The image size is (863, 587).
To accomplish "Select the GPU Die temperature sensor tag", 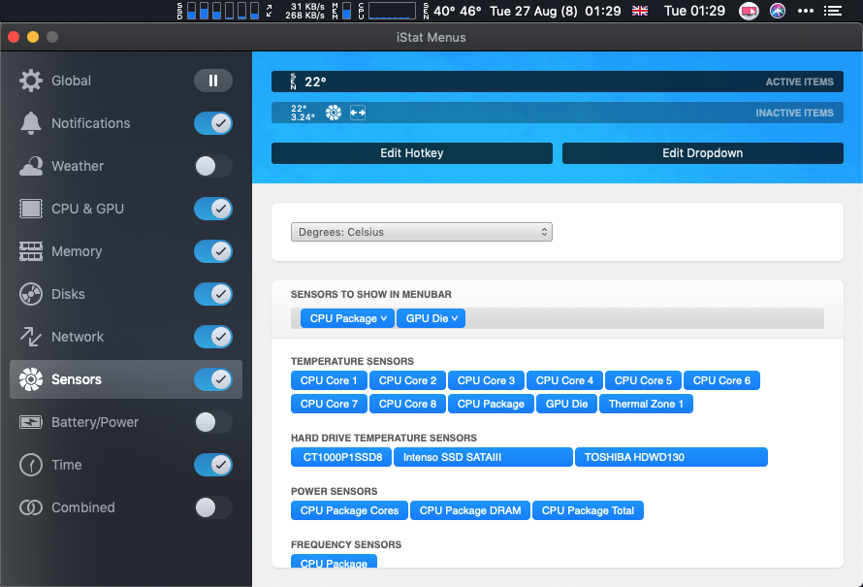I will coord(566,404).
